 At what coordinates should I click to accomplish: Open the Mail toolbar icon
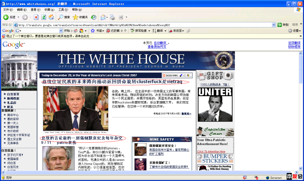click(x=103, y=17)
